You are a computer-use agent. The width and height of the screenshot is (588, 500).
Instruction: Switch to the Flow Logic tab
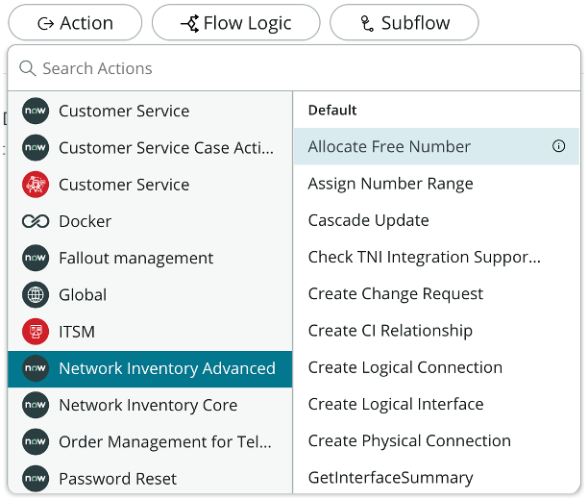236,22
